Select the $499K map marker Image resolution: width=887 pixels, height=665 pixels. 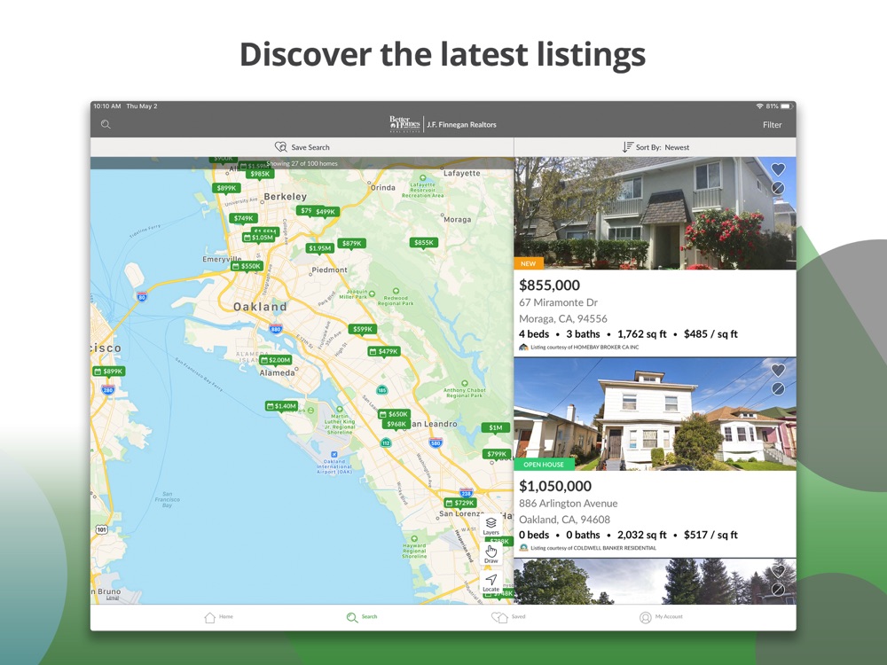(x=326, y=212)
